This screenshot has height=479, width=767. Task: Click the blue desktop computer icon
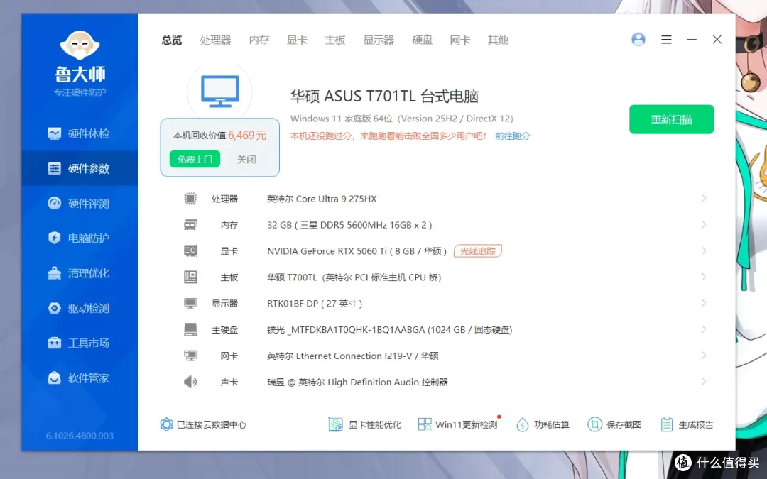point(220,92)
